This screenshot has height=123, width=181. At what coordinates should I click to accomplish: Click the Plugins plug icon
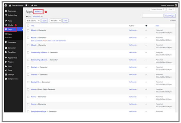pos(6,62)
